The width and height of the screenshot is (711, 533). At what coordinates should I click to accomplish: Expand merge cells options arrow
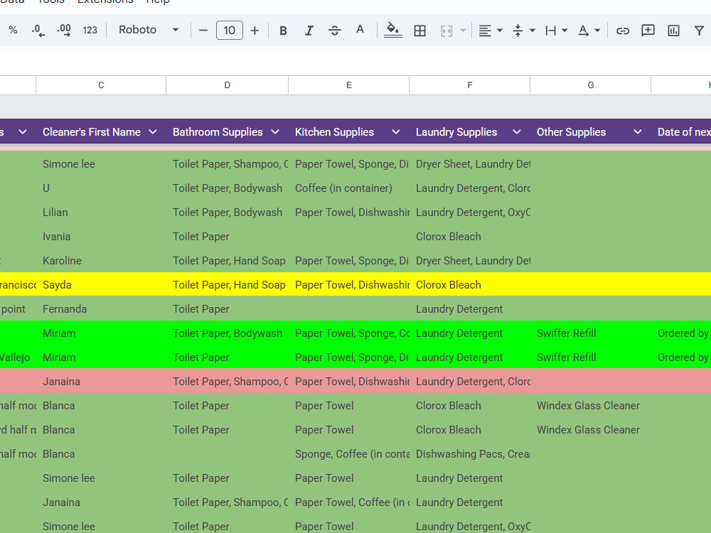click(463, 31)
